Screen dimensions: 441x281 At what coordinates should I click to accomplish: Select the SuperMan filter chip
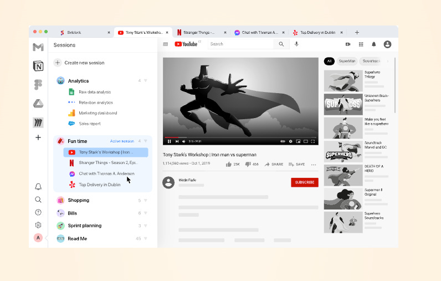point(347,61)
